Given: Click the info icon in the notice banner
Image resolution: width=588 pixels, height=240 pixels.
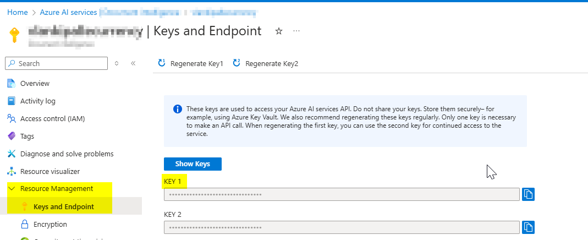Looking at the screenshot, I should (x=177, y=109).
